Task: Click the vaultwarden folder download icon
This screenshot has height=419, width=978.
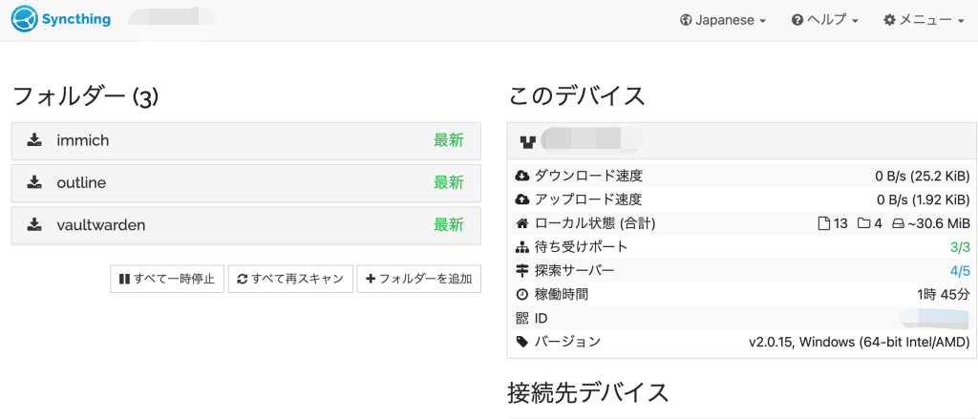Action: (x=34, y=225)
